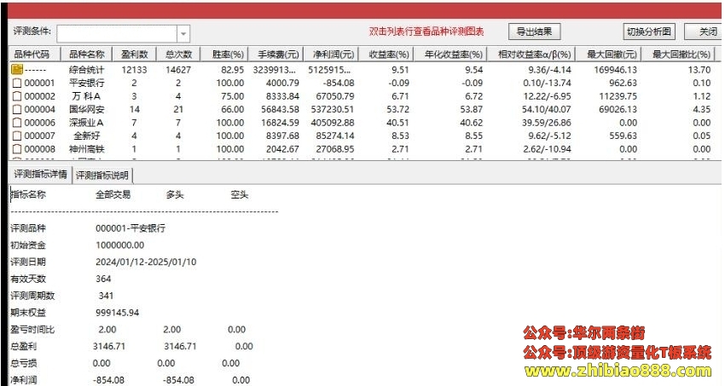Sort by the 盈利数 column header
Screen dimensions: 725x386
(x=135, y=55)
